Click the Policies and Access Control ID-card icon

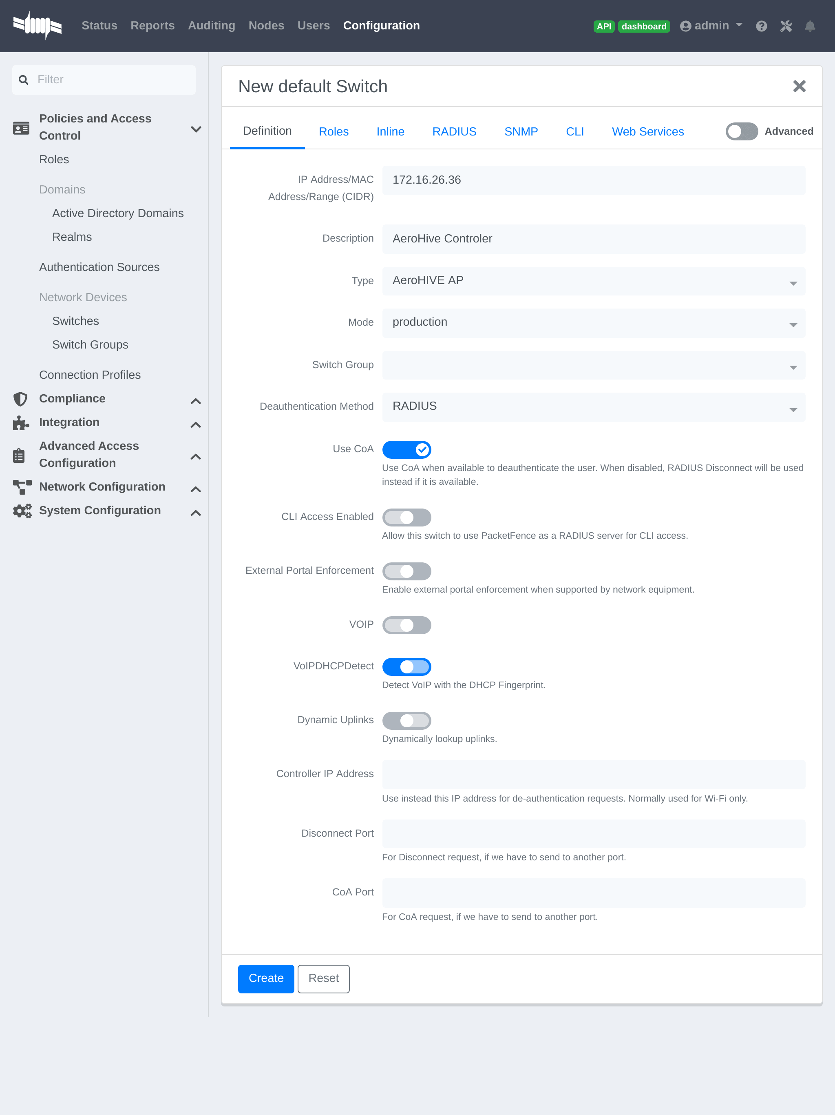[21, 128]
